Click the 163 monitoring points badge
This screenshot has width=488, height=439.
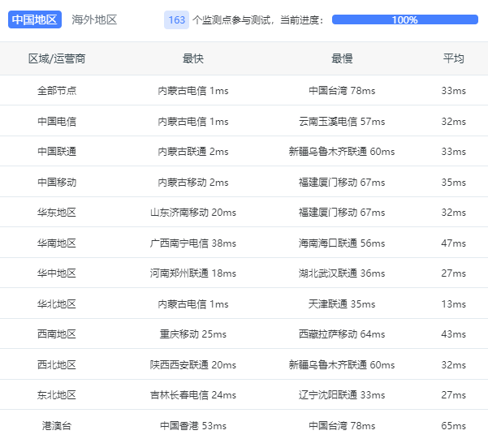(x=176, y=20)
